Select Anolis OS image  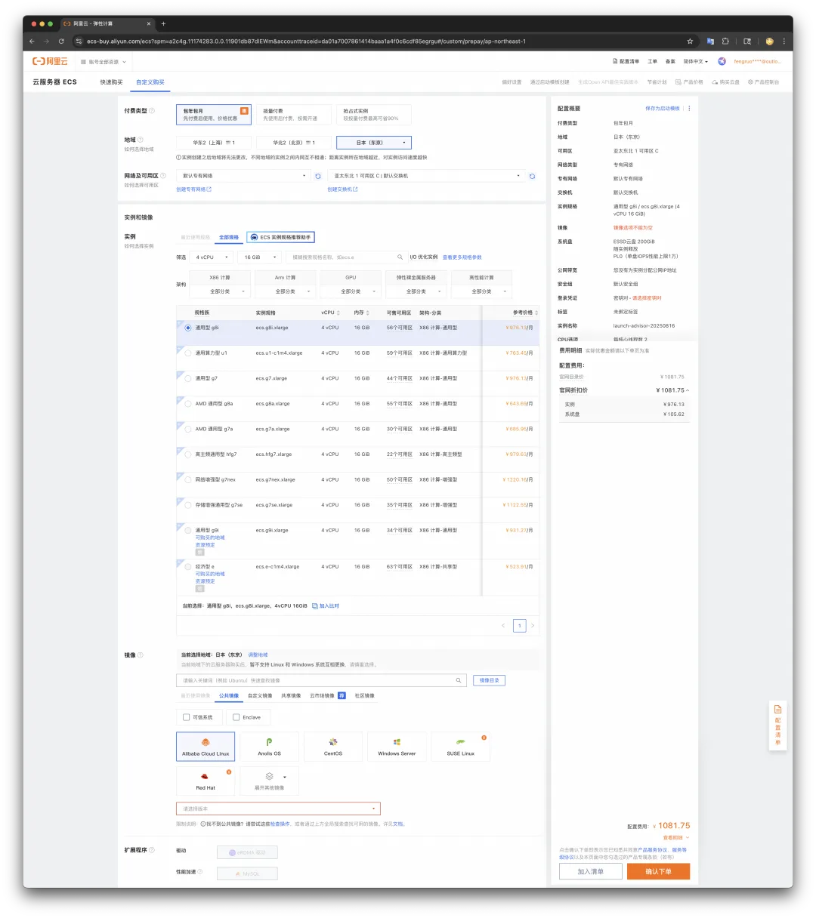click(x=269, y=747)
